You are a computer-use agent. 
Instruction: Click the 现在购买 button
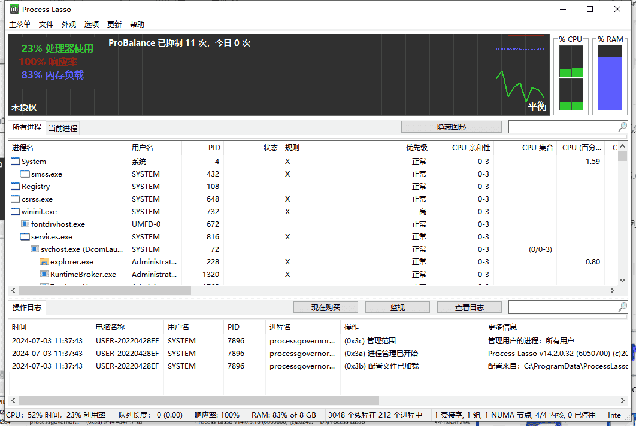point(325,307)
